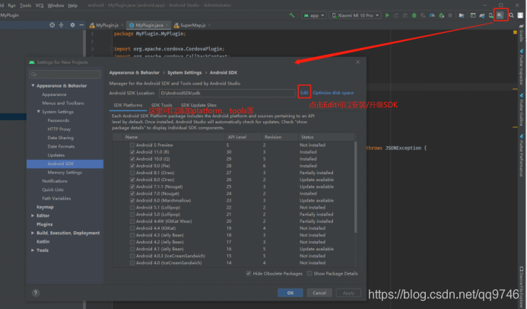
Task: Check the Android 5.1 (Lollipop) checkbox
Action: (132, 208)
